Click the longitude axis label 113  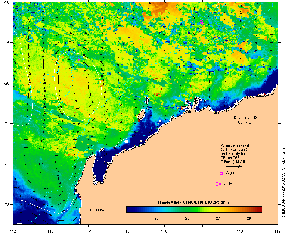[x=51, y=231]
